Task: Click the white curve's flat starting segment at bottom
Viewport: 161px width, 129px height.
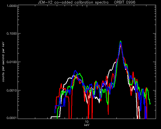Action: (x=55, y=117)
